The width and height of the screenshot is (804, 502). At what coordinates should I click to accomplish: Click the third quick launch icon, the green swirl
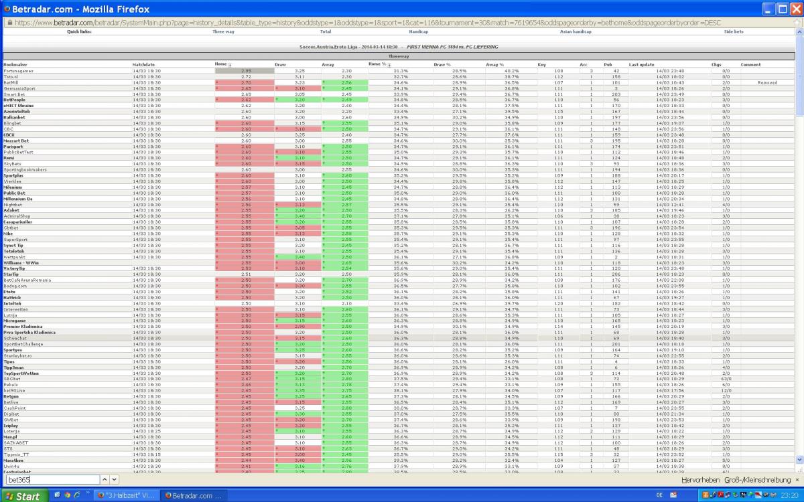point(76,495)
